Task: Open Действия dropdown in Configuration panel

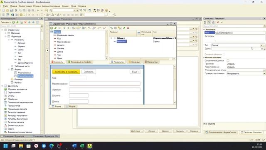Action: (x=5, y=22)
